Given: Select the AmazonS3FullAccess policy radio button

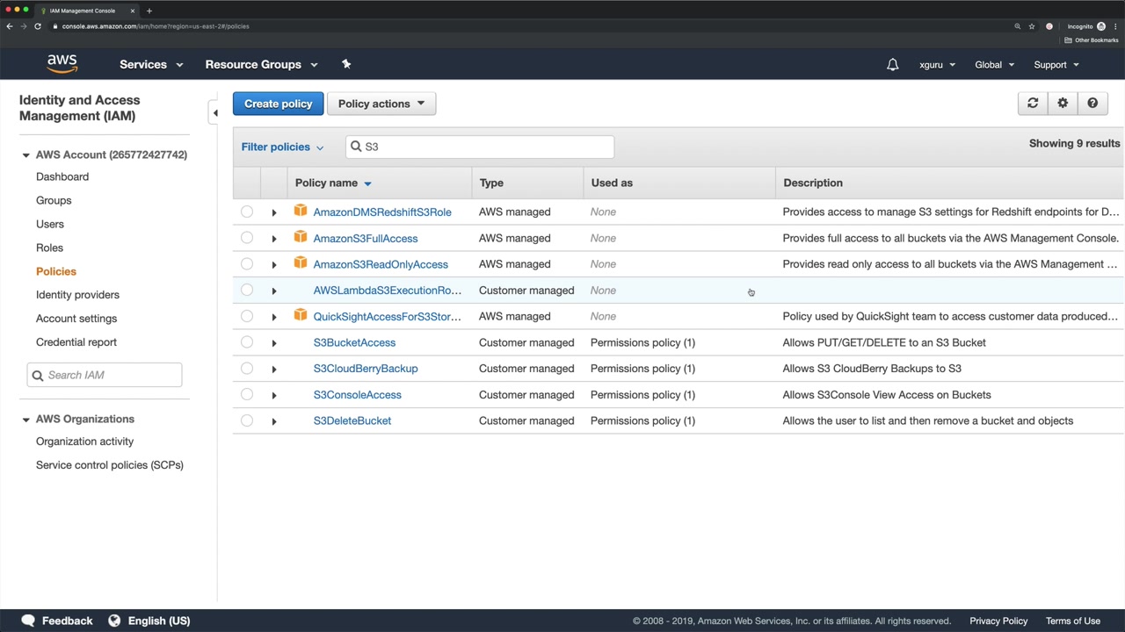Looking at the screenshot, I should [x=247, y=238].
